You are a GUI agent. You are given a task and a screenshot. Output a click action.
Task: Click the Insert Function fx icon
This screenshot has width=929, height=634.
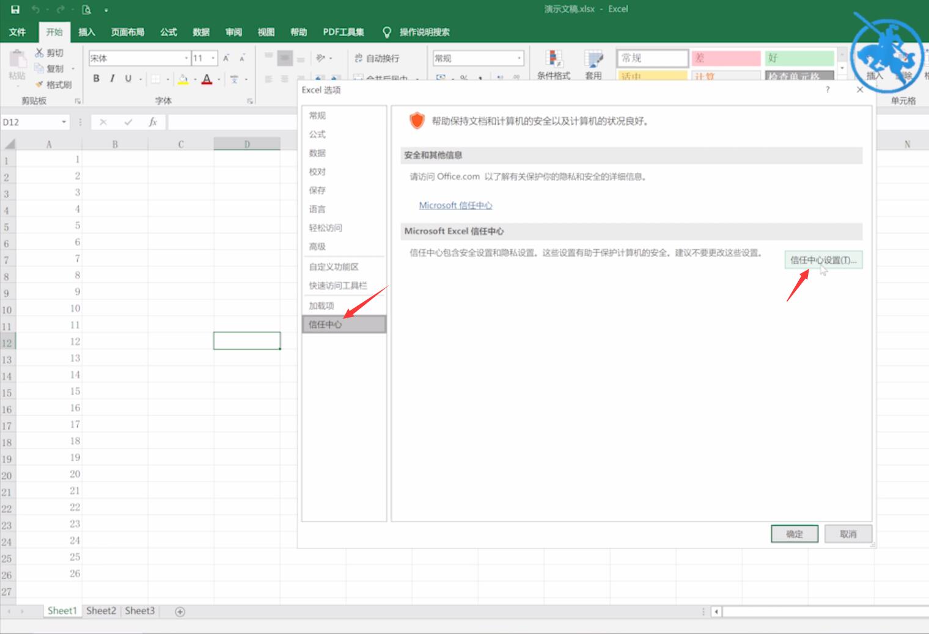[x=153, y=122]
